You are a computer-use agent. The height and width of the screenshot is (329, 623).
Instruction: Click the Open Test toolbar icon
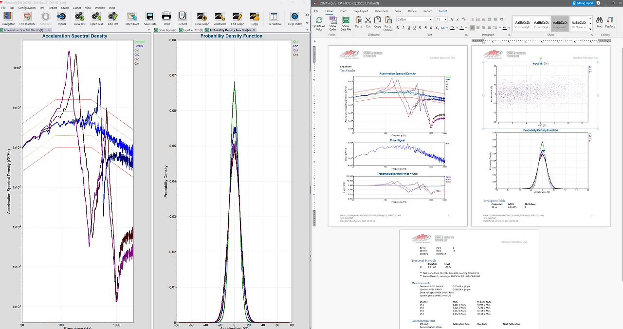point(96,18)
